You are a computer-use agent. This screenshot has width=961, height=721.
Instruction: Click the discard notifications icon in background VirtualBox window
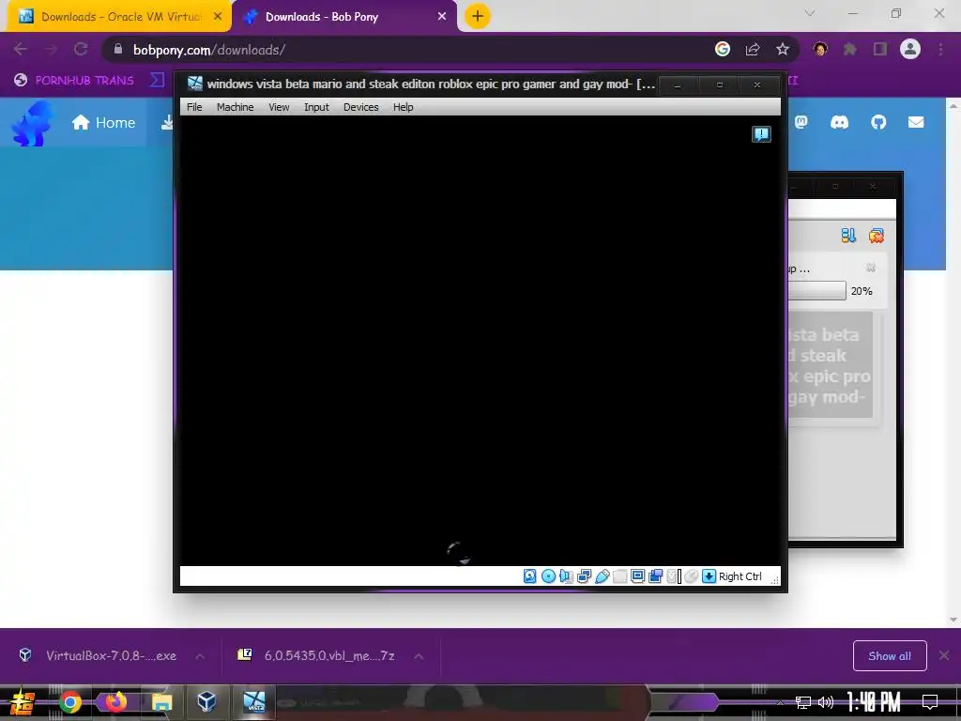pos(877,236)
